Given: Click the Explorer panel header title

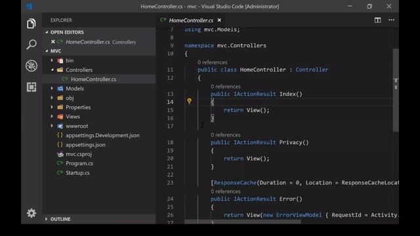Looking at the screenshot, I should coord(61,20).
